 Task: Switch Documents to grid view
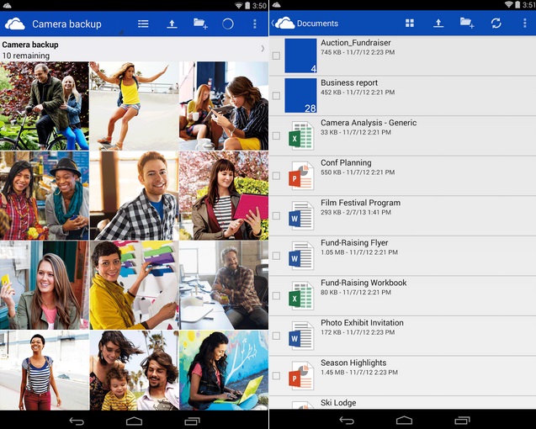tap(410, 24)
